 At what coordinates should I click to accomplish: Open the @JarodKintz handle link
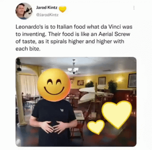tap(47, 15)
